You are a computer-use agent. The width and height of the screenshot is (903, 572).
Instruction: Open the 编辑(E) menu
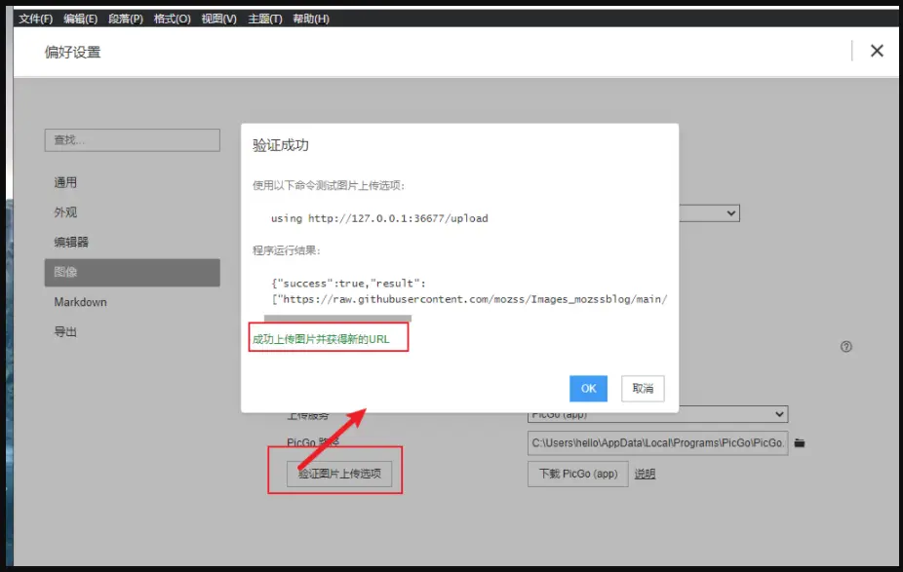pos(81,19)
